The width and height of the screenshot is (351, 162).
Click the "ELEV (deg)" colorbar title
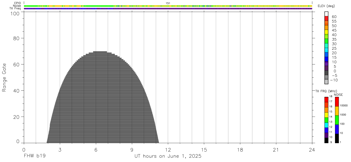click(326, 7)
